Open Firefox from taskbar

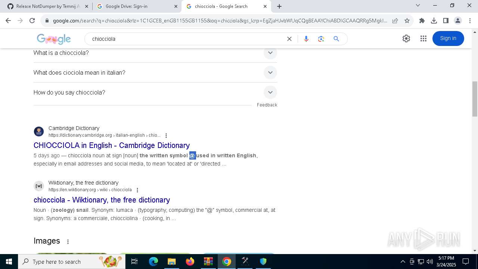pos(190,262)
